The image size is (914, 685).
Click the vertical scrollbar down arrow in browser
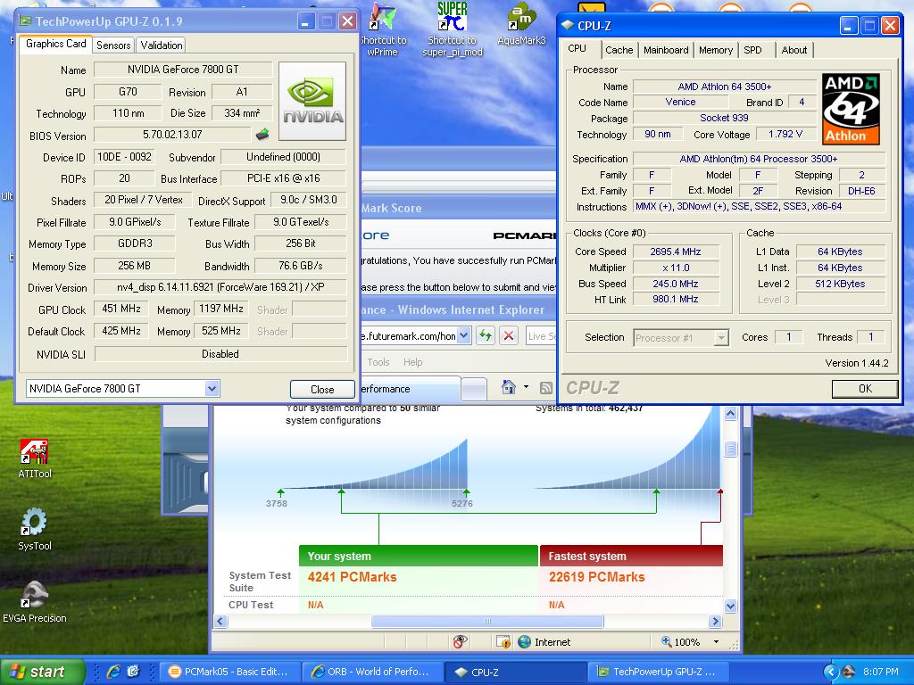pyautogui.click(x=731, y=606)
